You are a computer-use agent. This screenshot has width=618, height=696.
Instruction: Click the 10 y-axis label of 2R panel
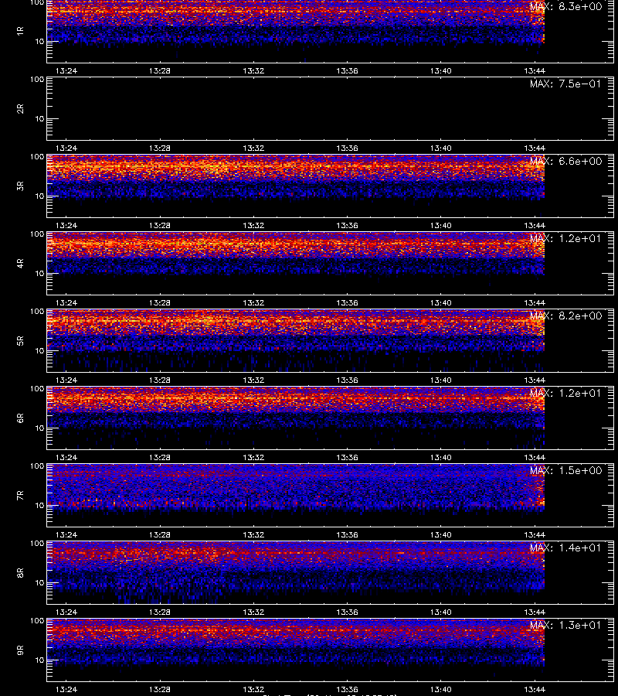pos(39,118)
